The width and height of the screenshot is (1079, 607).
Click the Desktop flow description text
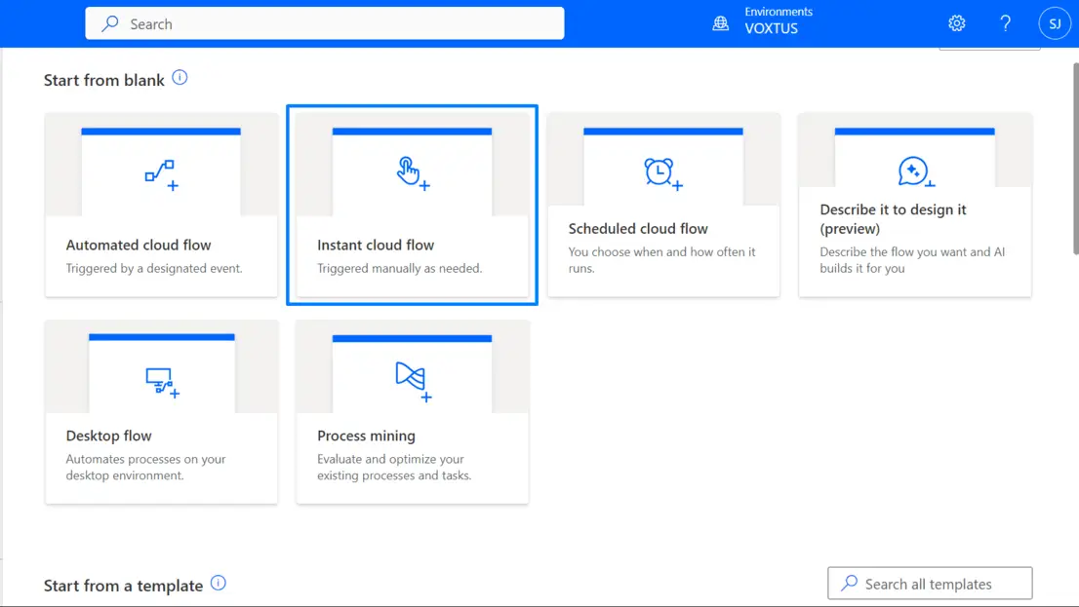click(145, 468)
